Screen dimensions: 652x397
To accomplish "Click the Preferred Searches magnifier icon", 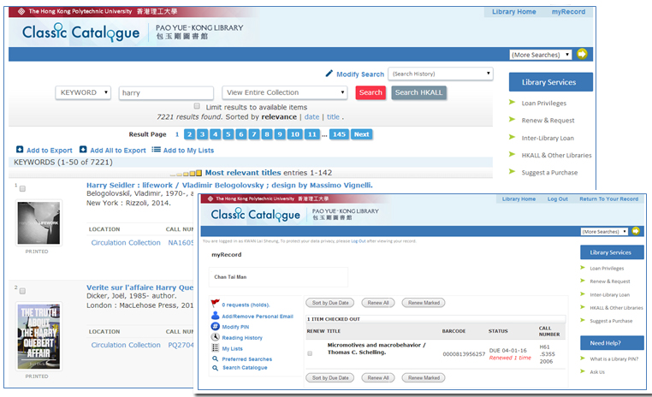I will tap(215, 358).
